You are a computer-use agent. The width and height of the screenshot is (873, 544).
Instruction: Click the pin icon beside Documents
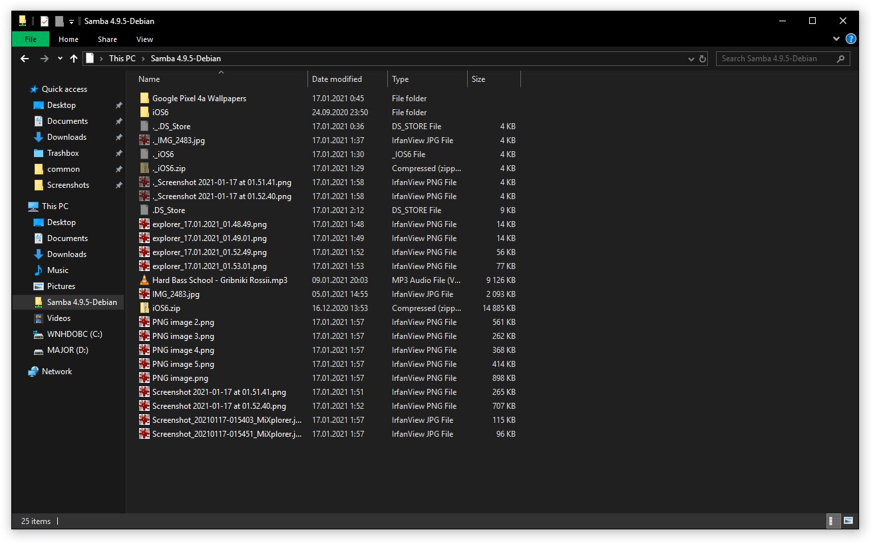click(118, 121)
